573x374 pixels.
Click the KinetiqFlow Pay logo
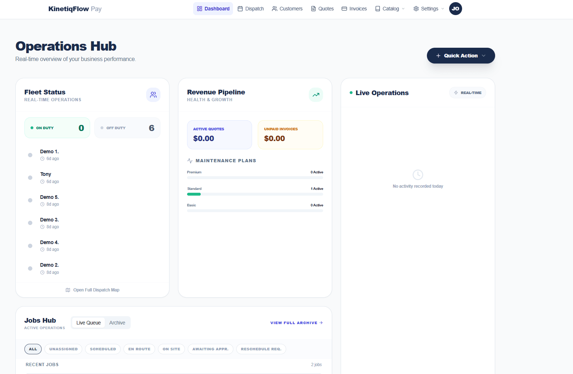tap(75, 9)
